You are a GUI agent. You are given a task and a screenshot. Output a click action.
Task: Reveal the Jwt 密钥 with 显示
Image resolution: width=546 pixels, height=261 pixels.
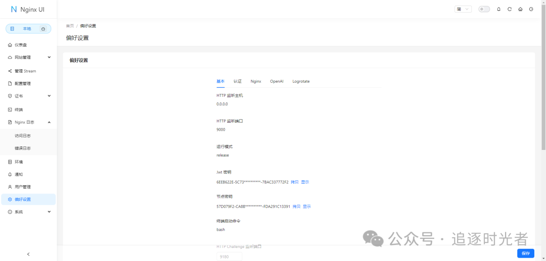pyautogui.click(x=305, y=182)
